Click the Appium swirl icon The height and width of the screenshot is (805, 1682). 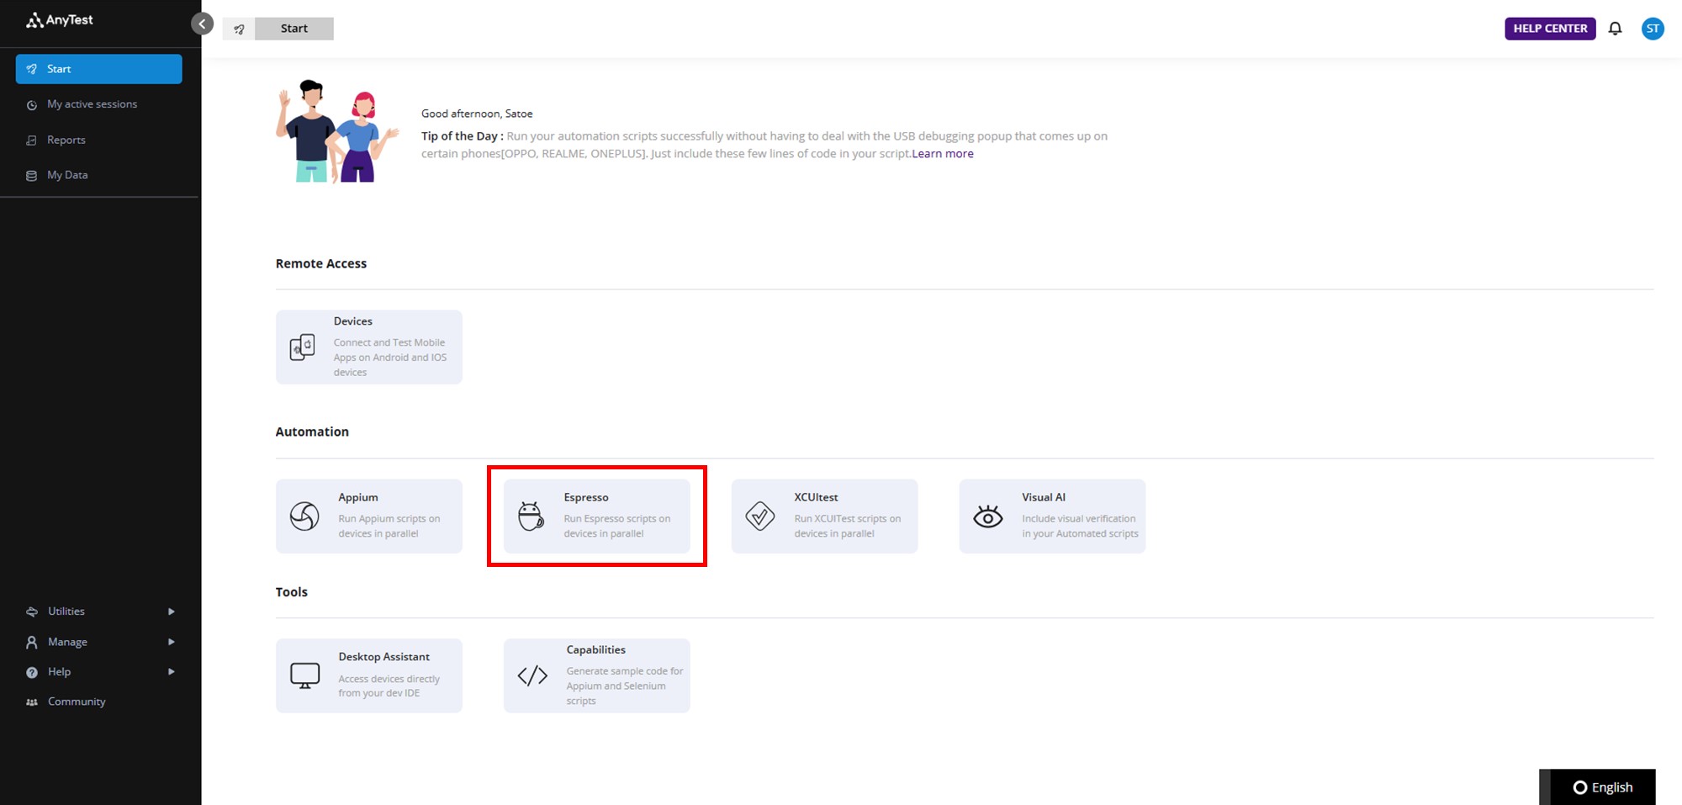point(304,516)
